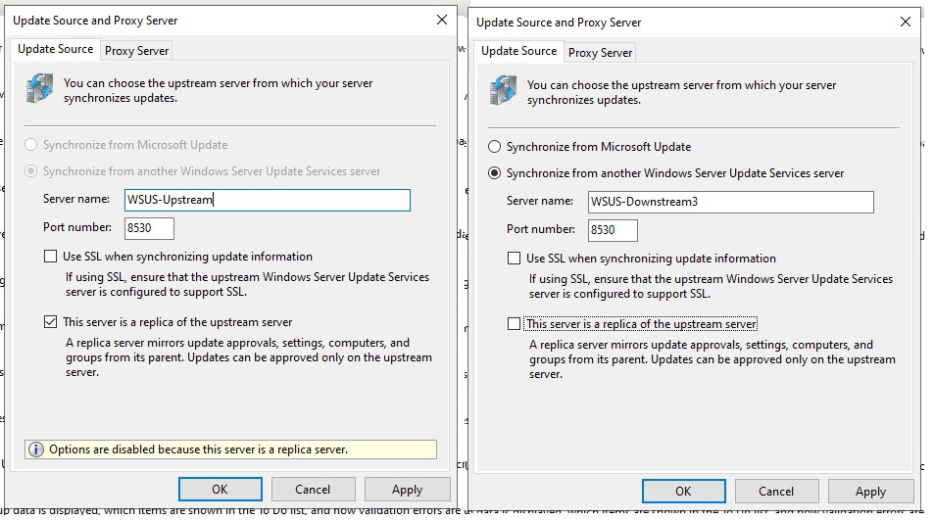Check replica of upstream server in right dialog
This screenshot has height=520, width=934.
[x=514, y=324]
